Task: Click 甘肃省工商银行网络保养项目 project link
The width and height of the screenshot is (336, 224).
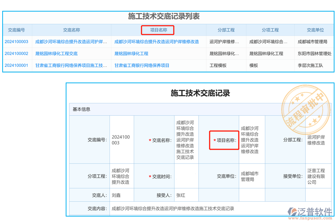Action: [141, 65]
